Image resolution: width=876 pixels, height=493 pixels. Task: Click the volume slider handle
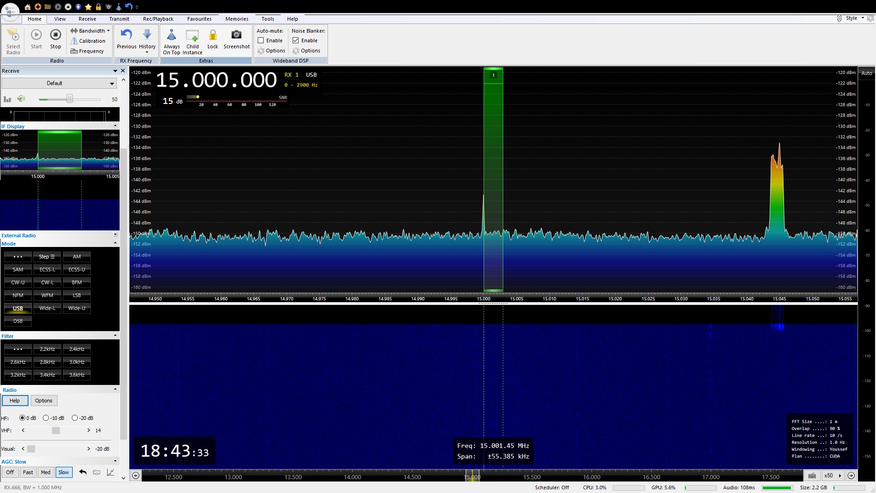(x=69, y=99)
